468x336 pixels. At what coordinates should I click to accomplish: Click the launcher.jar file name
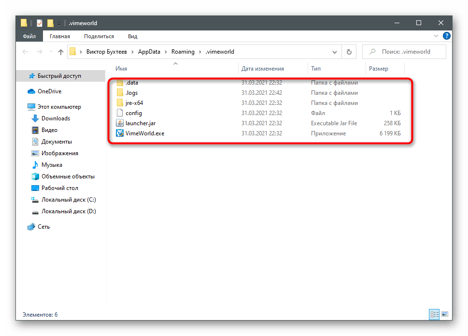coord(141,123)
